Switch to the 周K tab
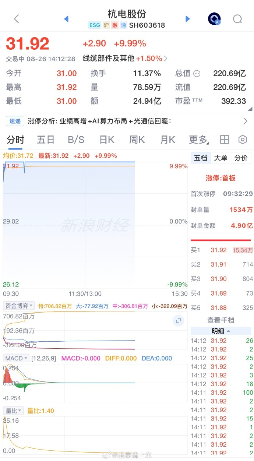The height and width of the screenshot is (461, 254). (137, 140)
